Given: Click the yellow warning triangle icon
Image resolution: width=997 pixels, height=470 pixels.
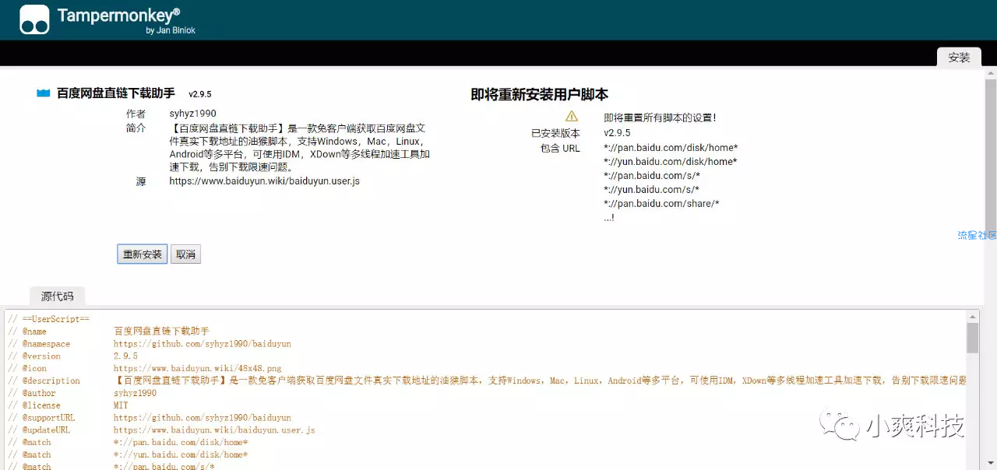Looking at the screenshot, I should pyautogui.click(x=572, y=117).
